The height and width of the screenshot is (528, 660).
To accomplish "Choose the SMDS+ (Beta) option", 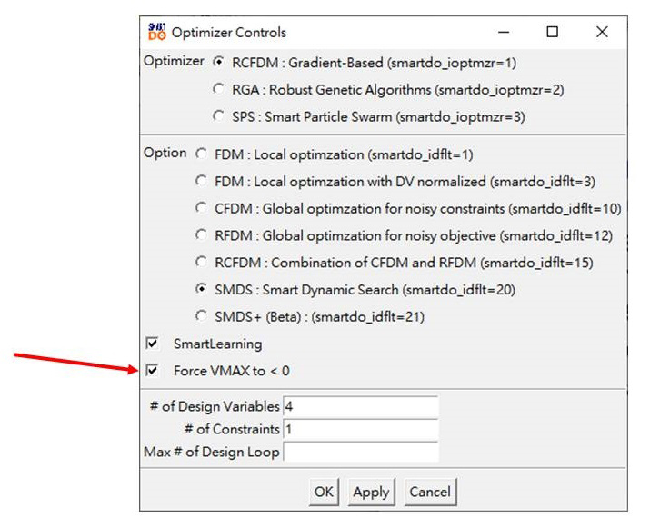I will [201, 316].
